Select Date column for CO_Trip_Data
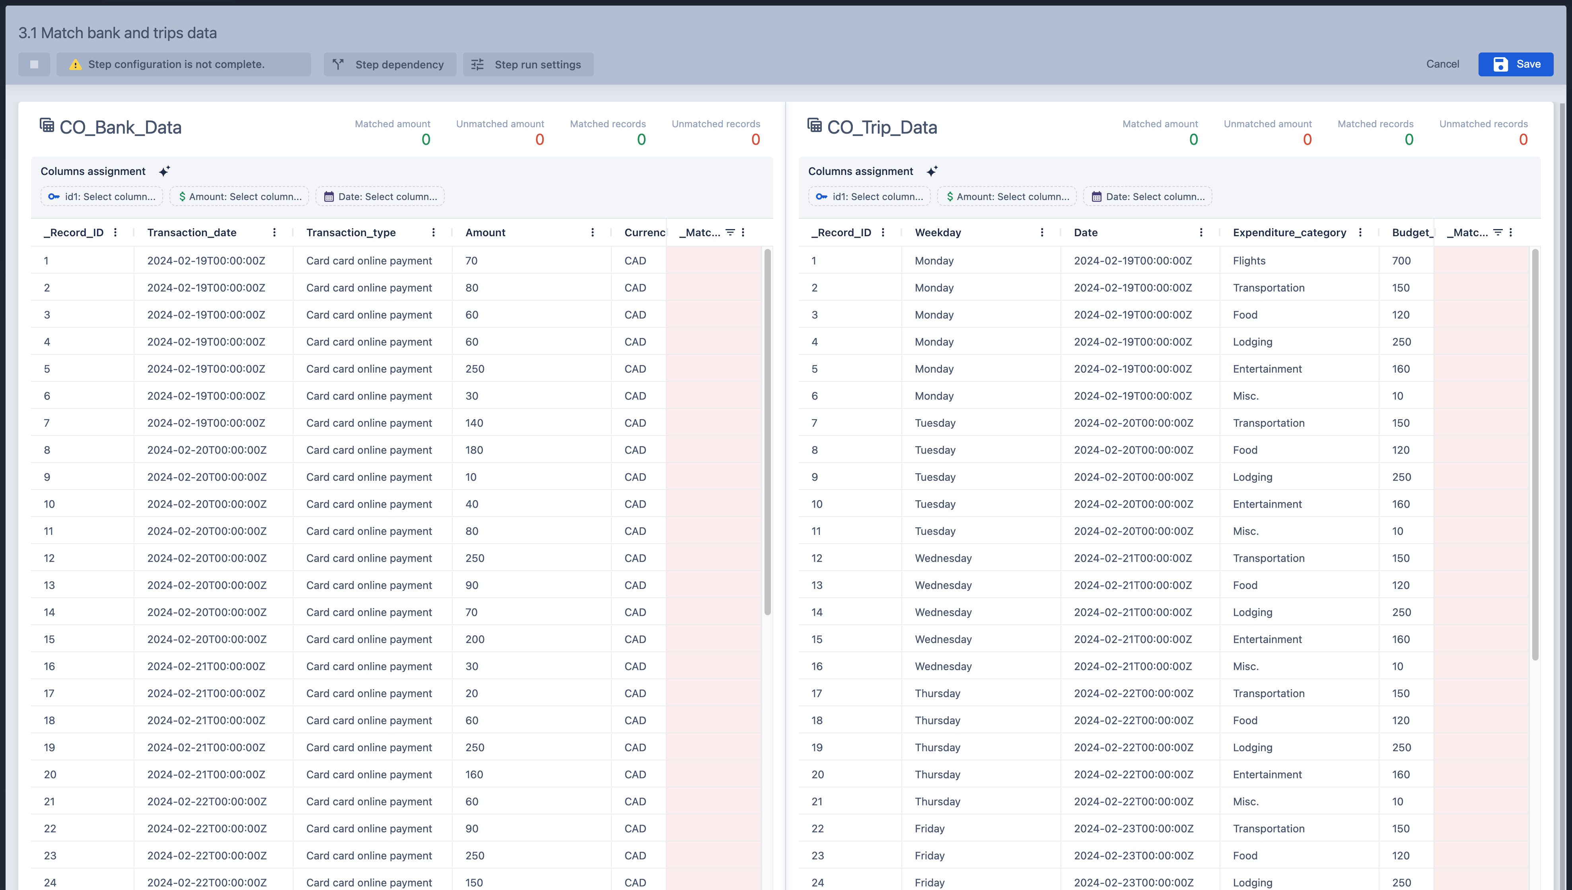Screen dimensions: 1572x890 pyautogui.click(x=1148, y=196)
